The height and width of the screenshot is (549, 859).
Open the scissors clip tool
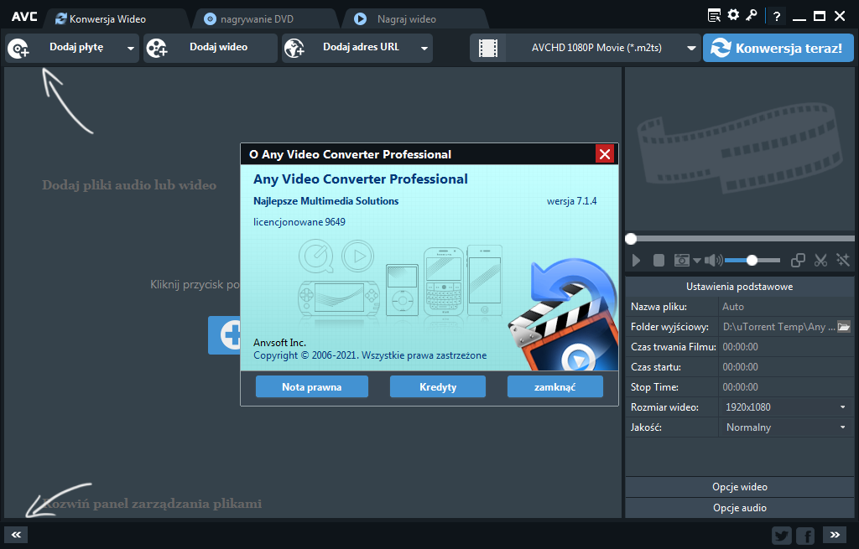click(820, 261)
